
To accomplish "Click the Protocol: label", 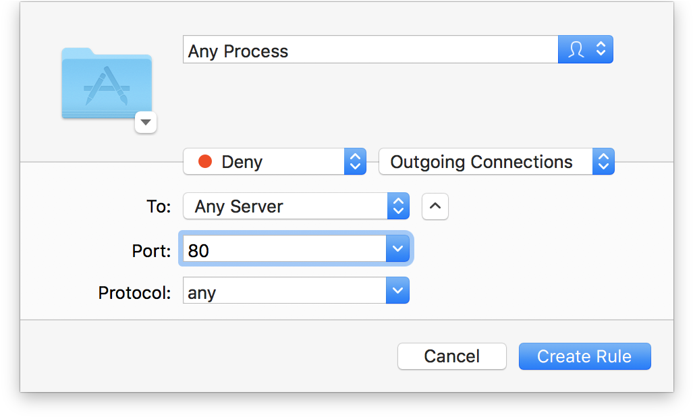I will click(x=134, y=292).
